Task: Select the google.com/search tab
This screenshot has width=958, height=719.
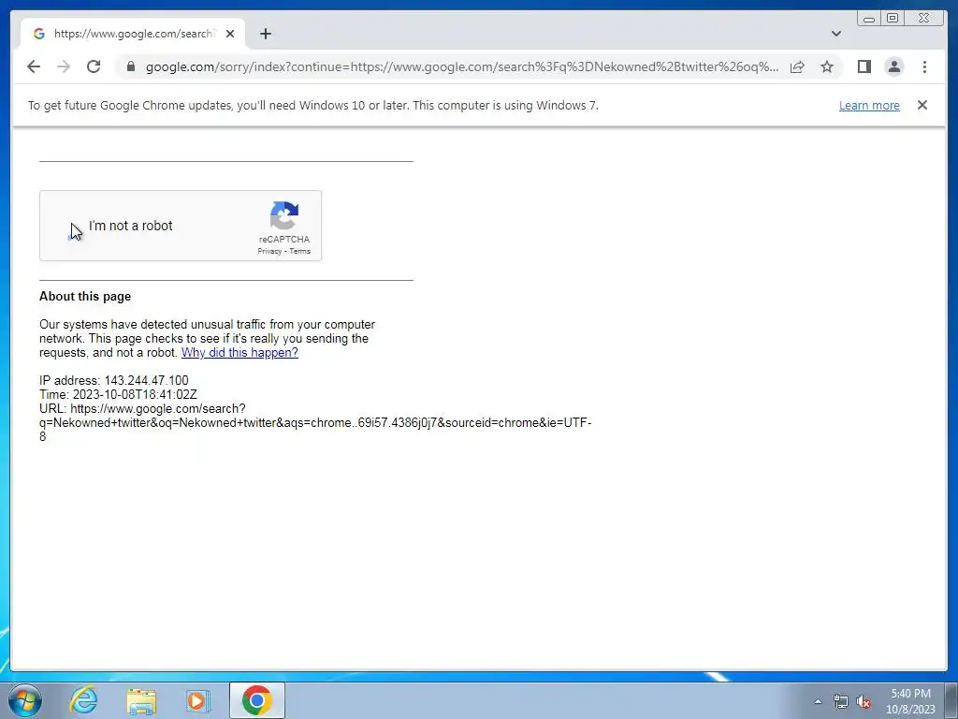Action: (x=133, y=34)
